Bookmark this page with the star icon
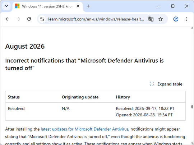Image resolution: width=194 pixels, height=145 pixels. click(161, 19)
